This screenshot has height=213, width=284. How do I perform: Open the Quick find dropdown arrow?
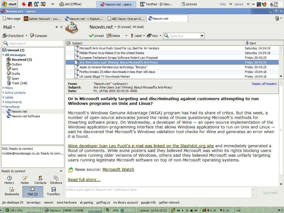[x=202, y=36]
